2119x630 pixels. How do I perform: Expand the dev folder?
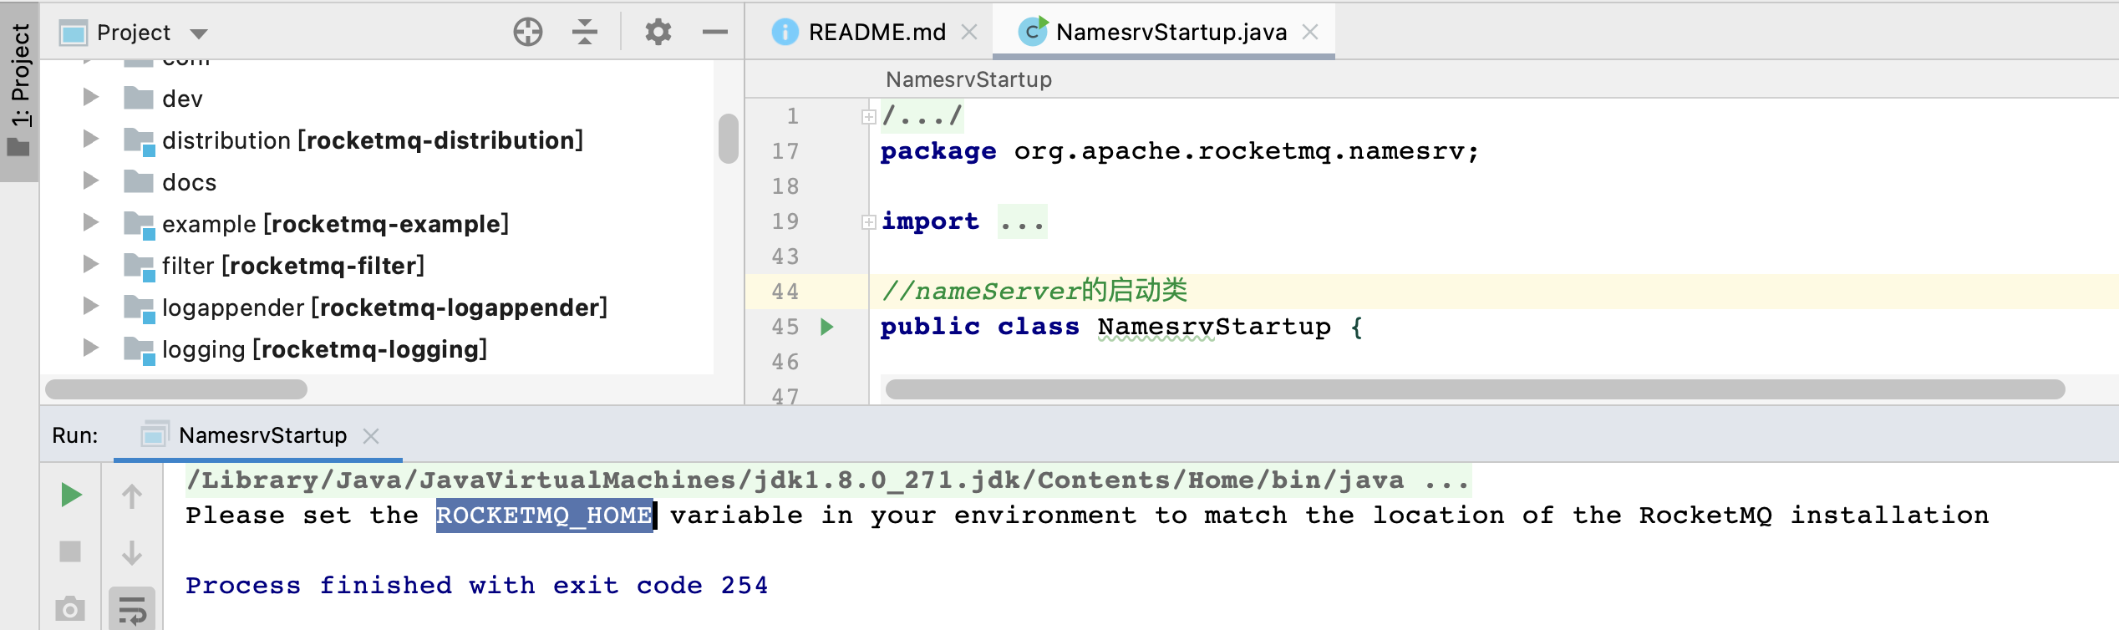click(91, 98)
